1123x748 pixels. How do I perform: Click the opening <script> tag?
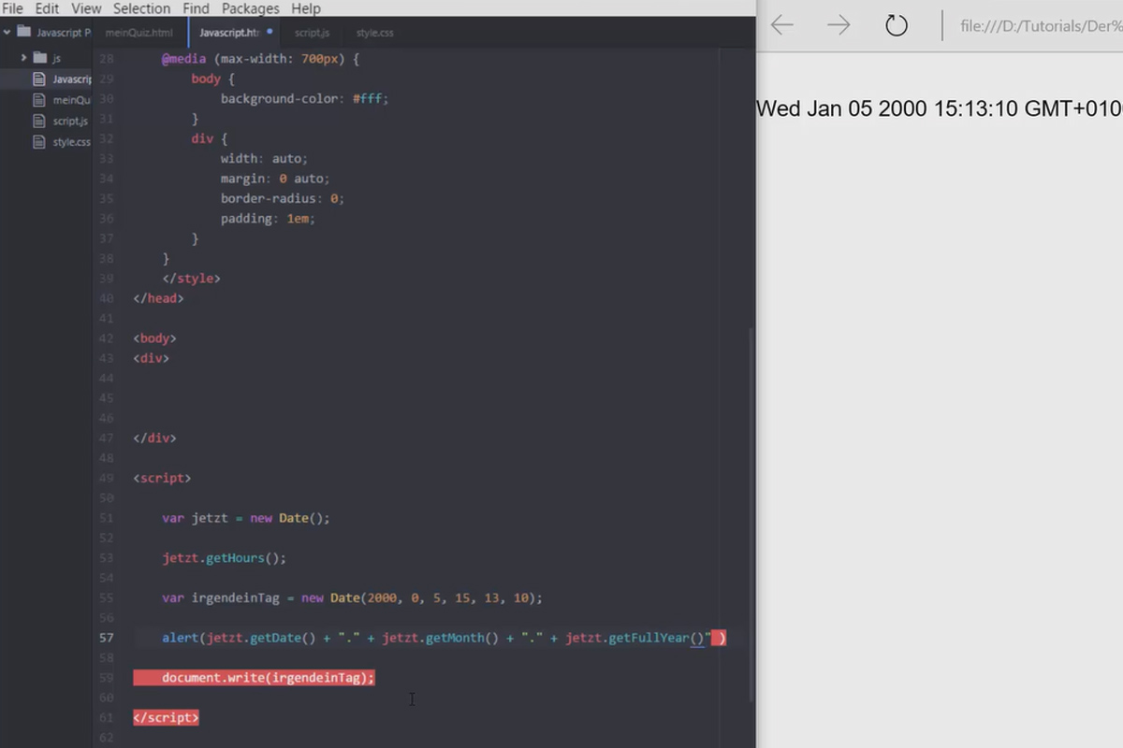(x=162, y=478)
